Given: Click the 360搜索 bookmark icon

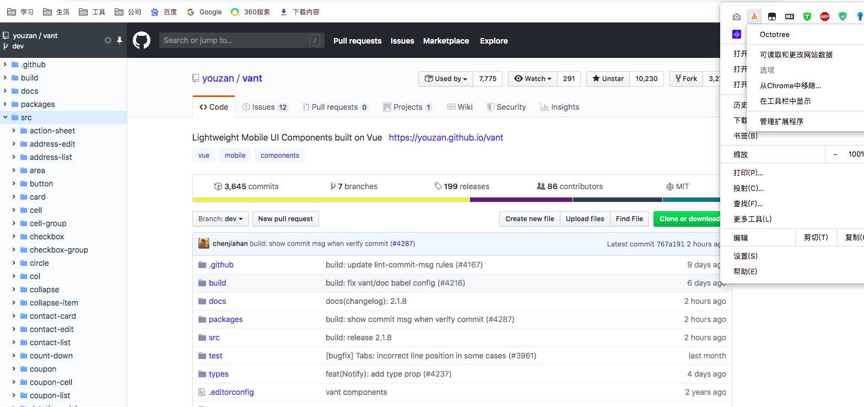Looking at the screenshot, I should (x=235, y=12).
